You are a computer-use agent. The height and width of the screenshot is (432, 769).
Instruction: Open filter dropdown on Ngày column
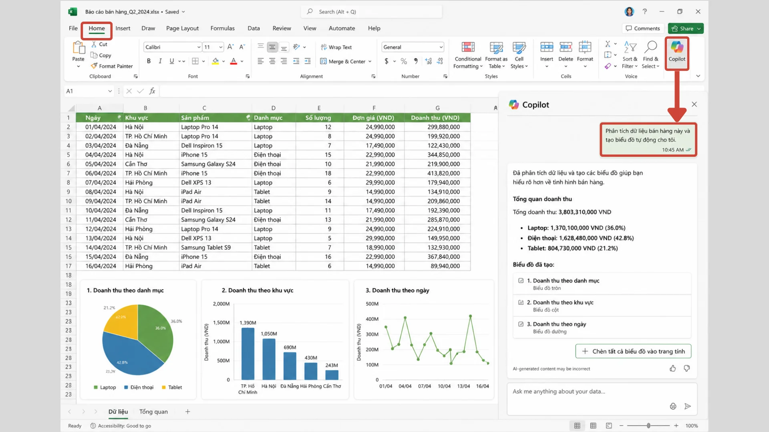119,117
